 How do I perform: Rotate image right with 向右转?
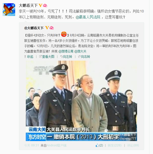[84, 57]
